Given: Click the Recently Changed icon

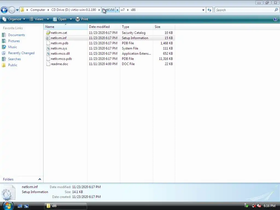Looking at the screenshot, I should point(4,53).
